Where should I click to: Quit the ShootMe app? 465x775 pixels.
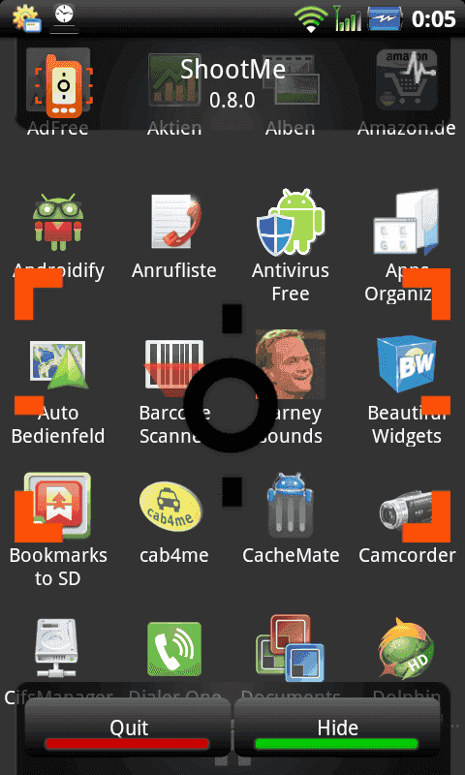pos(128,728)
